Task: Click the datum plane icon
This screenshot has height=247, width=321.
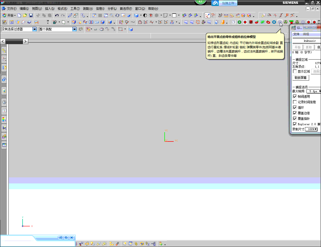Action: point(63,22)
